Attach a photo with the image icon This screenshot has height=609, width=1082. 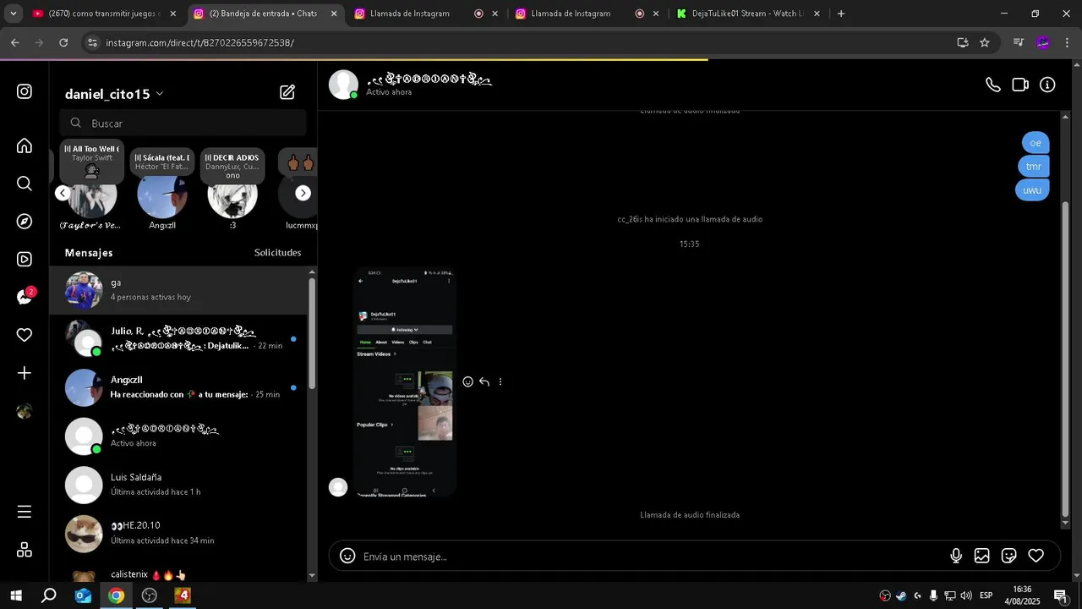pyautogui.click(x=981, y=556)
